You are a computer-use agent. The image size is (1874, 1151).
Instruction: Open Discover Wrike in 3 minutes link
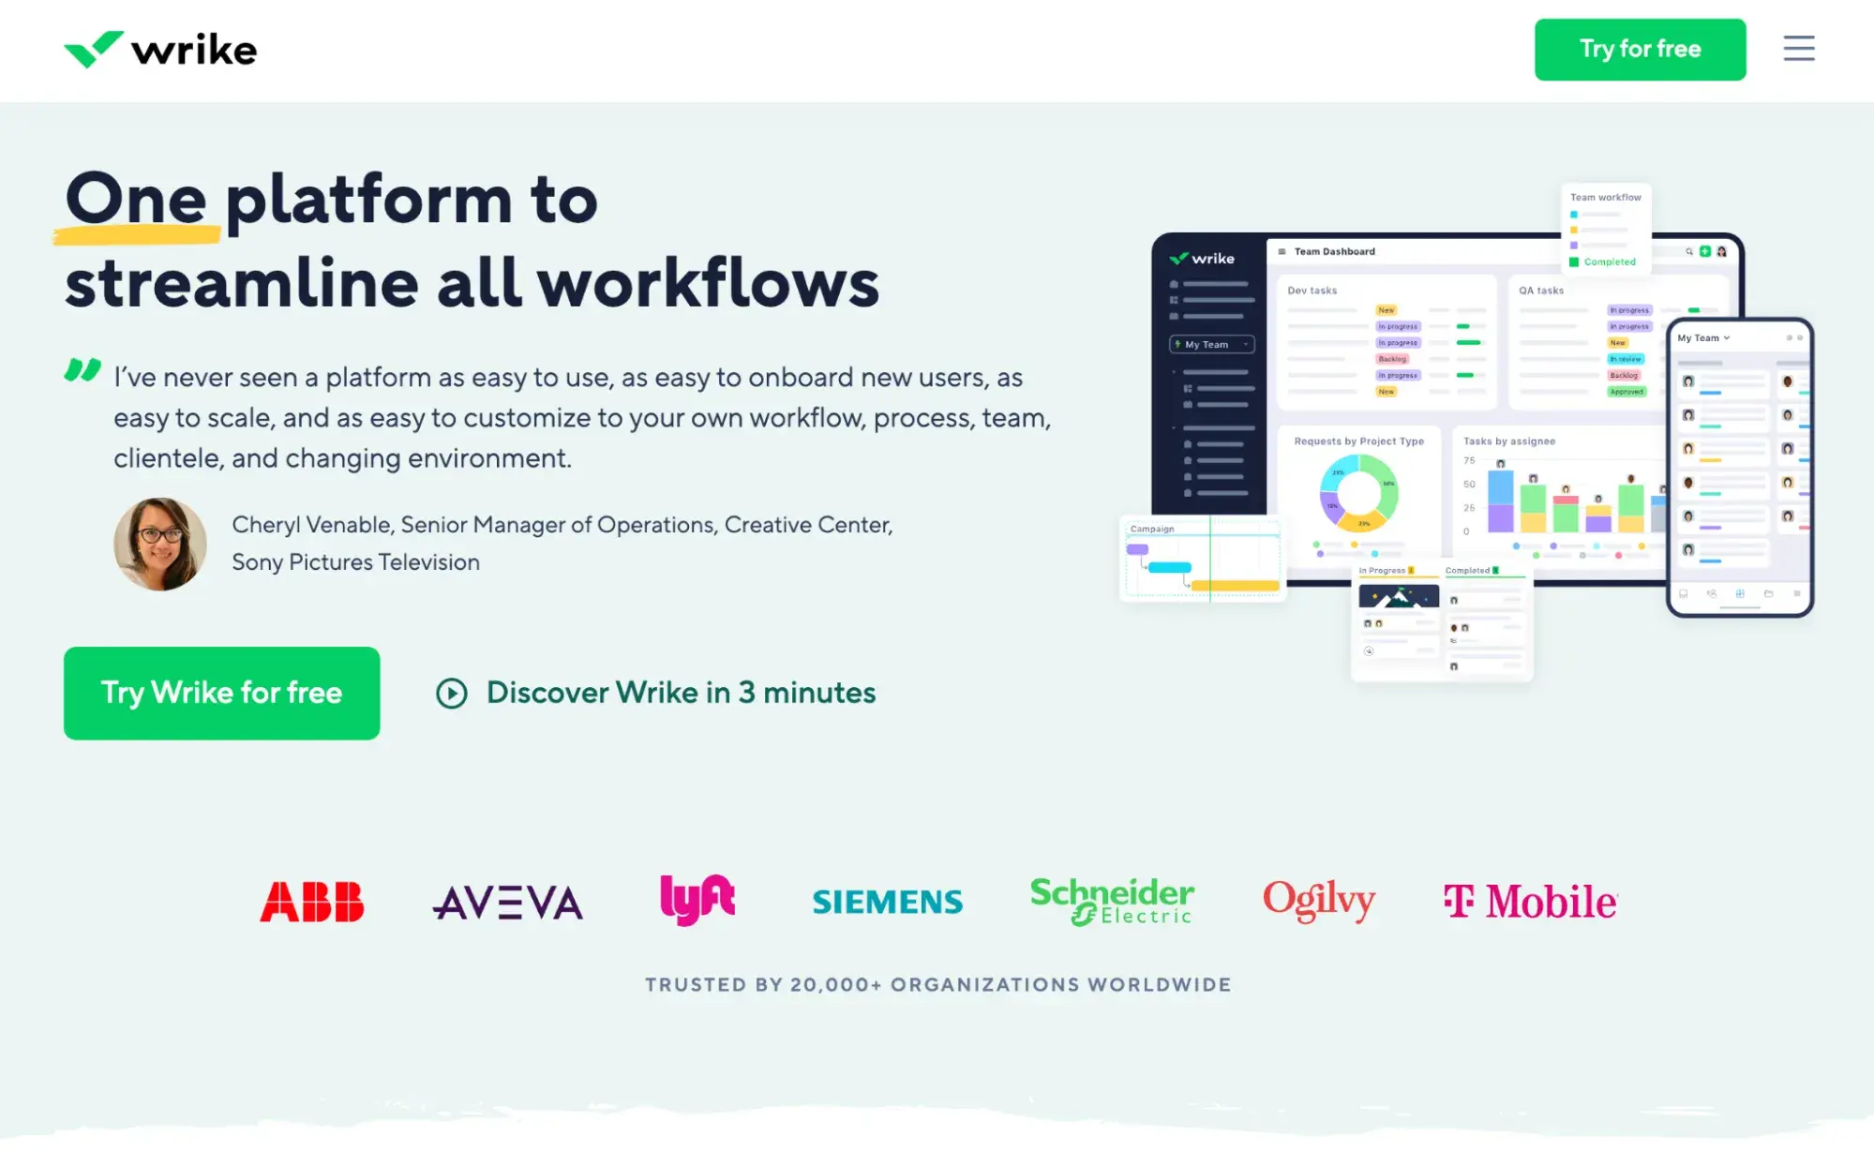coord(656,692)
